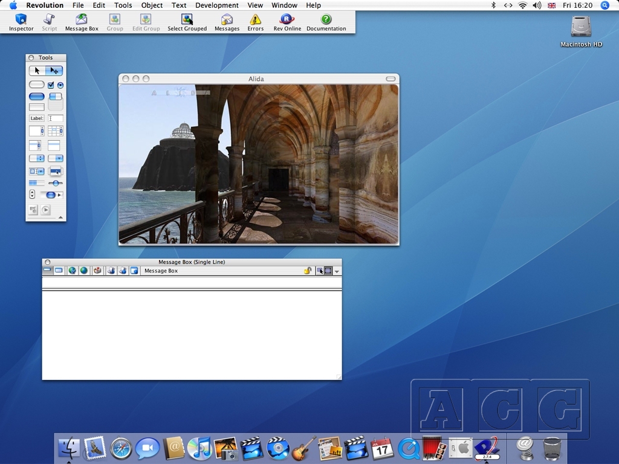Show Back Scripts in Message Box
Image resolution: width=619 pixels, height=464 pixels.
point(123,270)
